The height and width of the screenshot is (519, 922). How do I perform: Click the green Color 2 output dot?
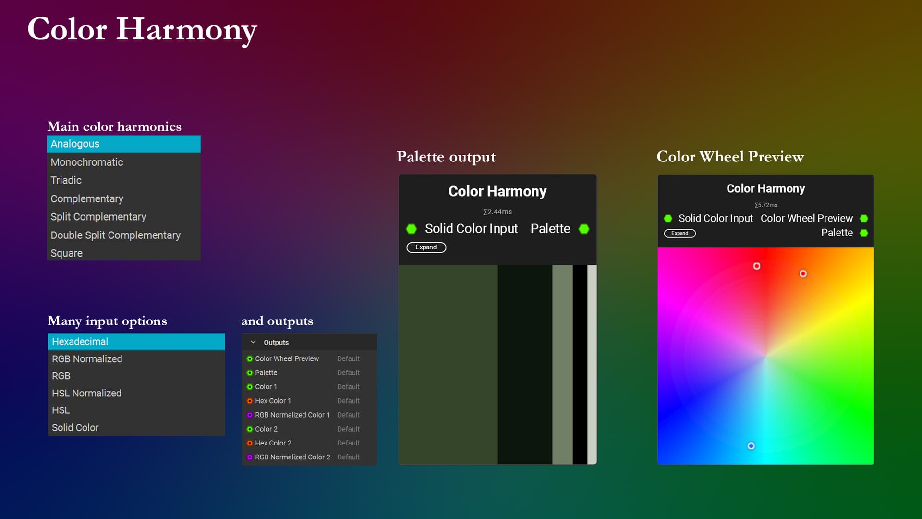(250, 429)
